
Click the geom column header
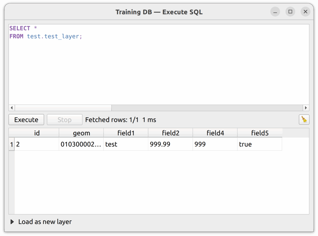(81, 133)
